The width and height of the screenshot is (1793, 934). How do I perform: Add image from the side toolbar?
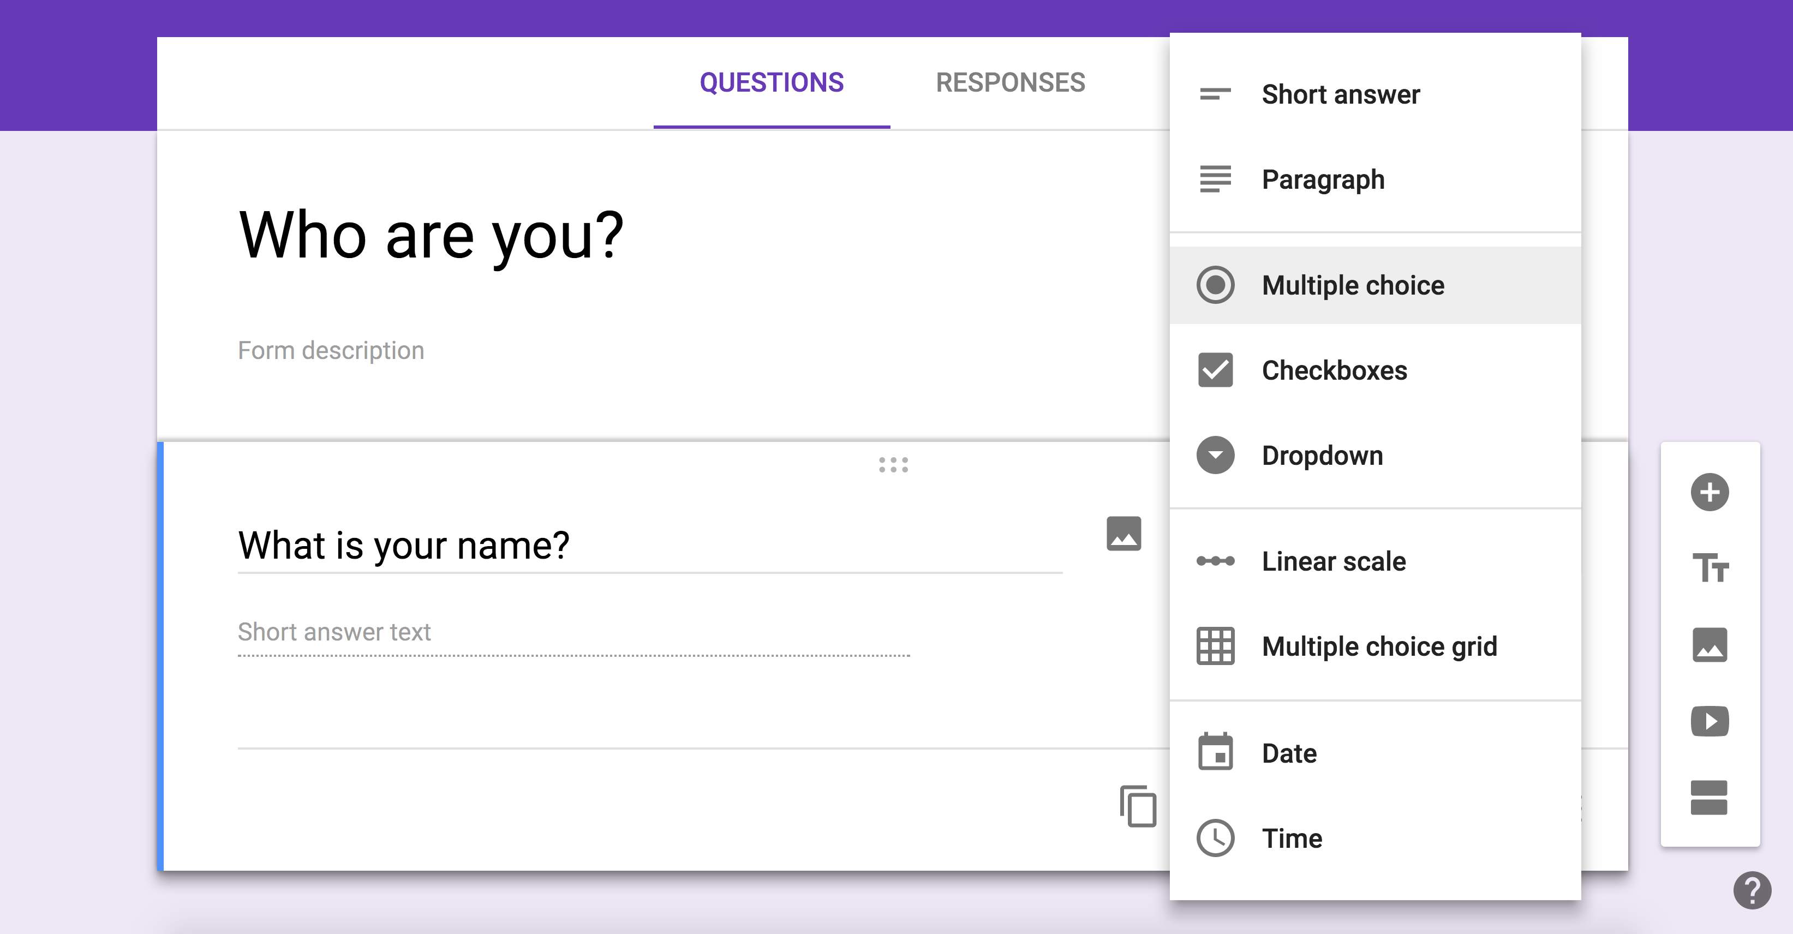[1709, 644]
